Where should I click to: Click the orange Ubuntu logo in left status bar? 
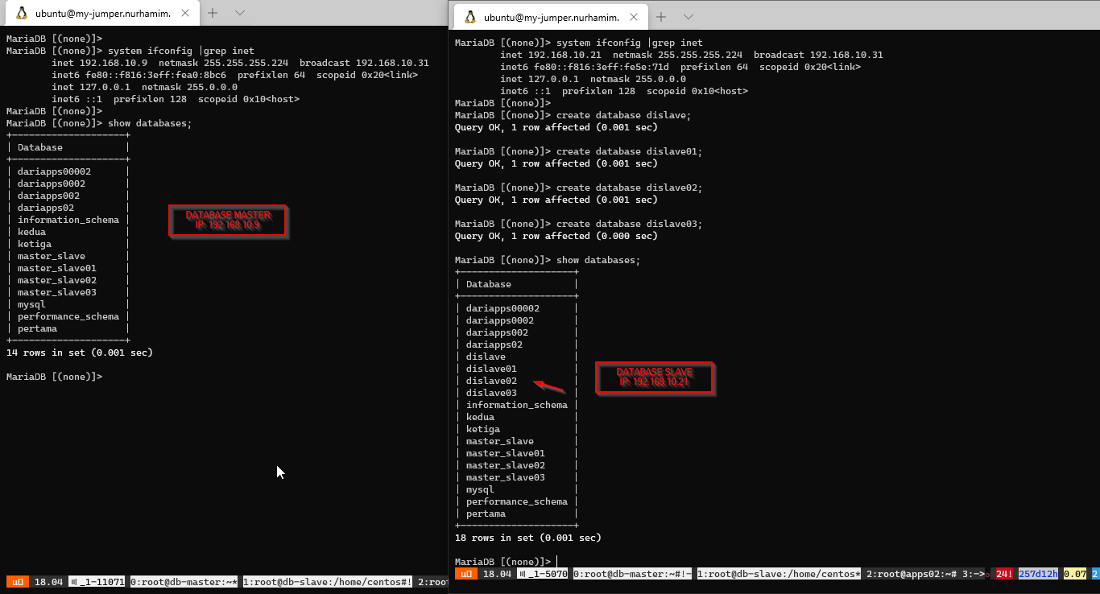pos(18,582)
